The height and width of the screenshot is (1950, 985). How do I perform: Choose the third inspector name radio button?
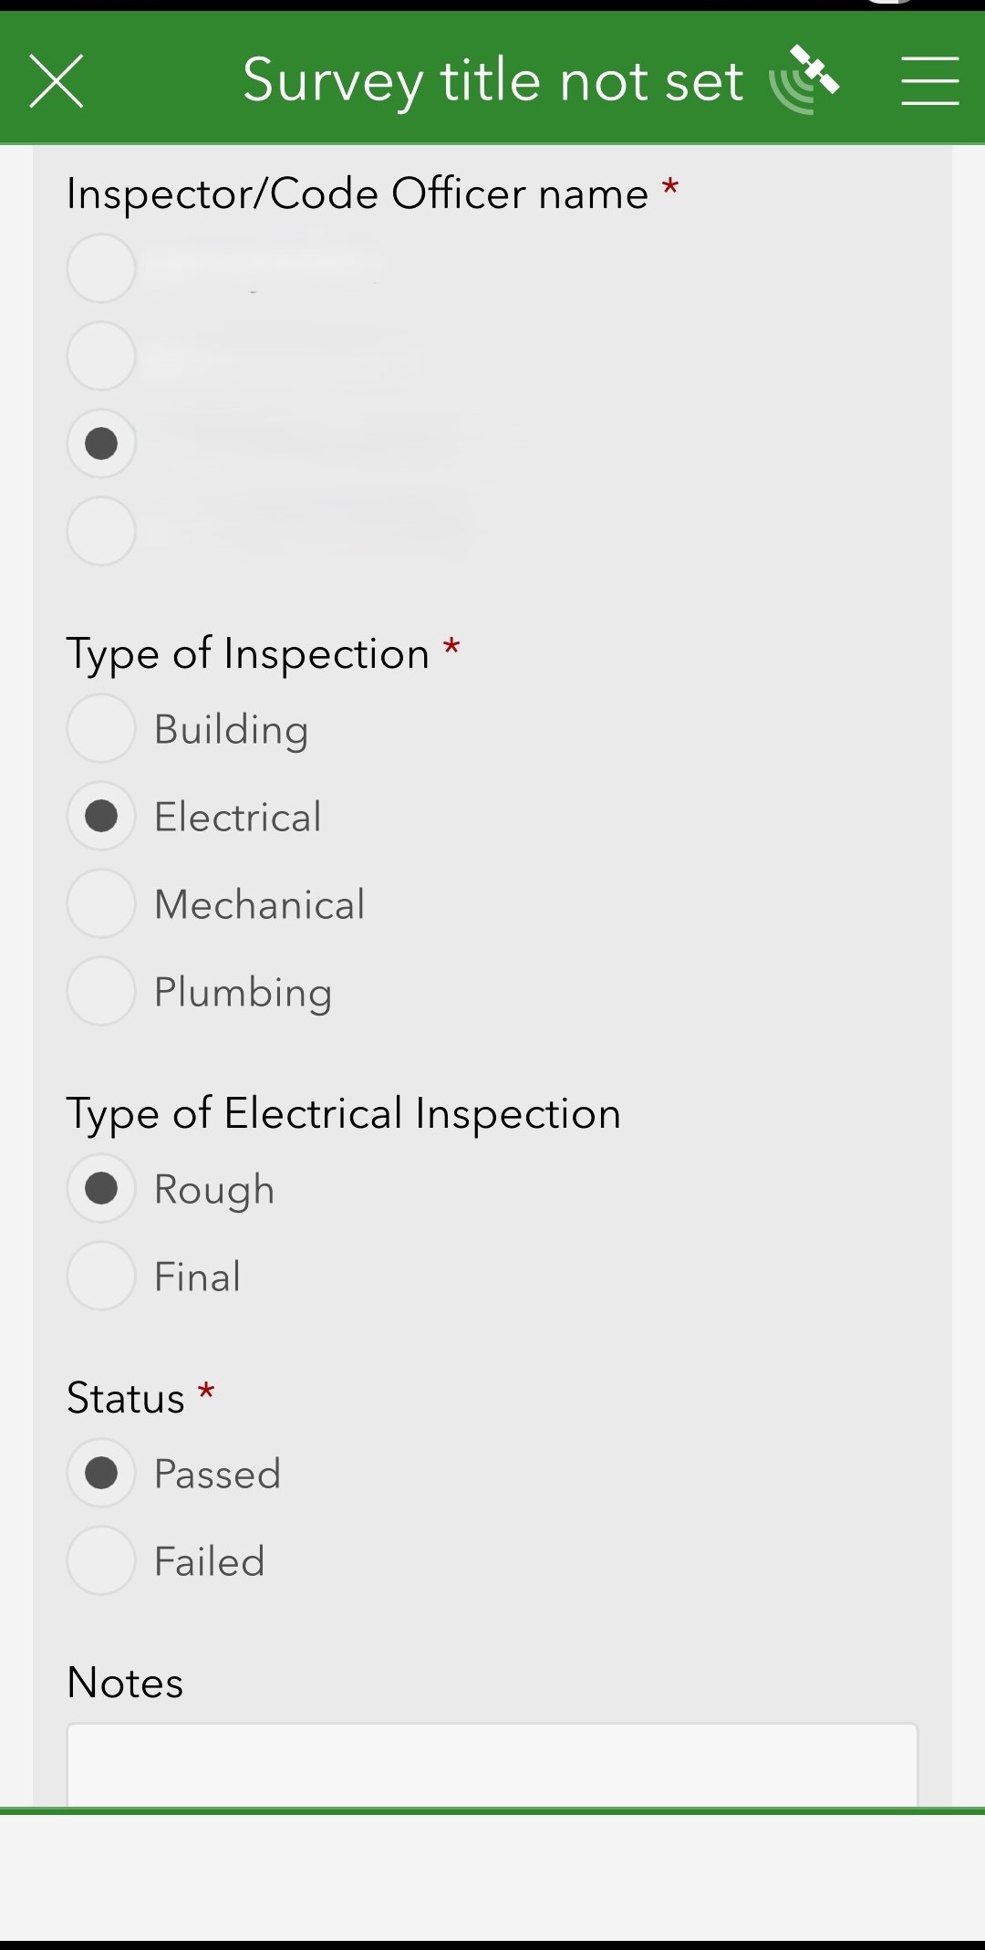[101, 443]
